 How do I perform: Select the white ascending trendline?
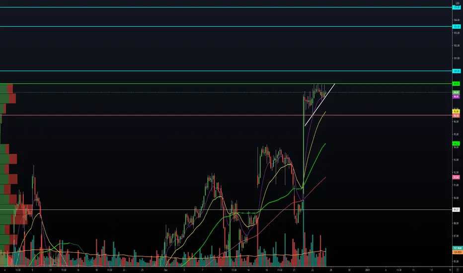[320, 105]
